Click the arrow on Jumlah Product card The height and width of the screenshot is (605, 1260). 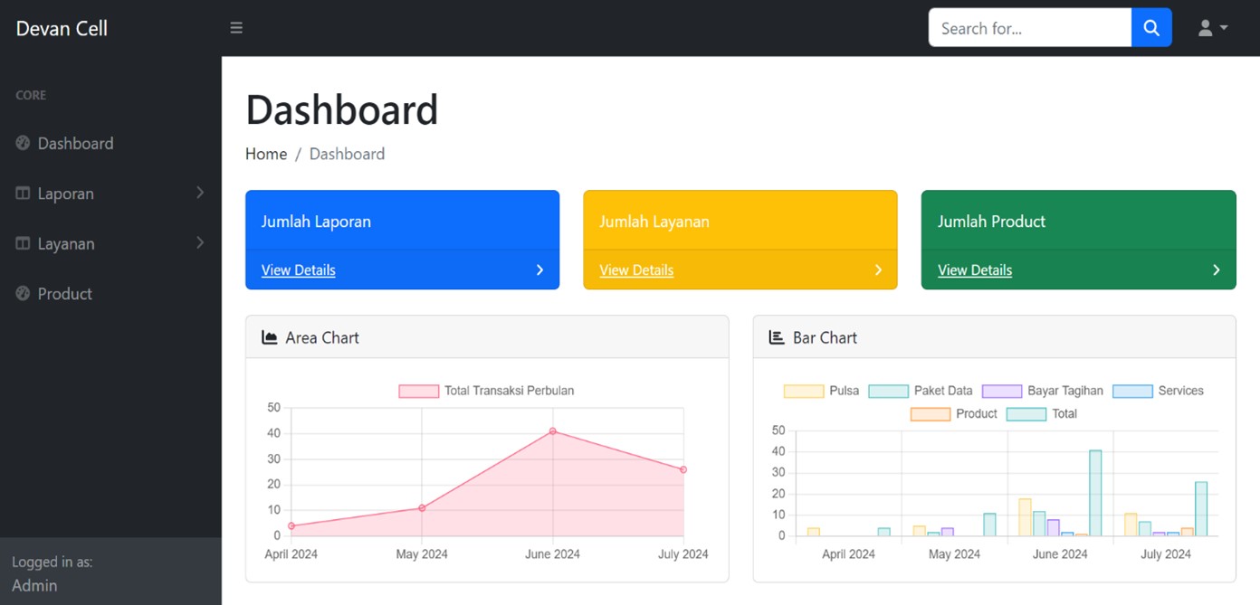point(1216,269)
